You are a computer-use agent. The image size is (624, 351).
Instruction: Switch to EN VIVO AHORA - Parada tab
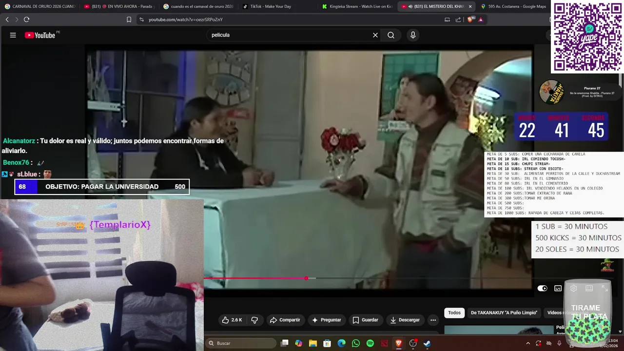[119, 6]
